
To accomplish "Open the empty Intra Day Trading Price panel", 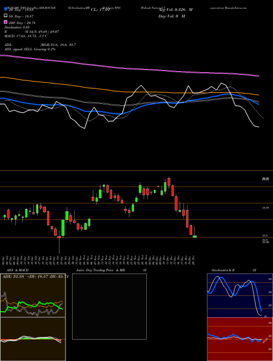I will click(x=109, y=306).
